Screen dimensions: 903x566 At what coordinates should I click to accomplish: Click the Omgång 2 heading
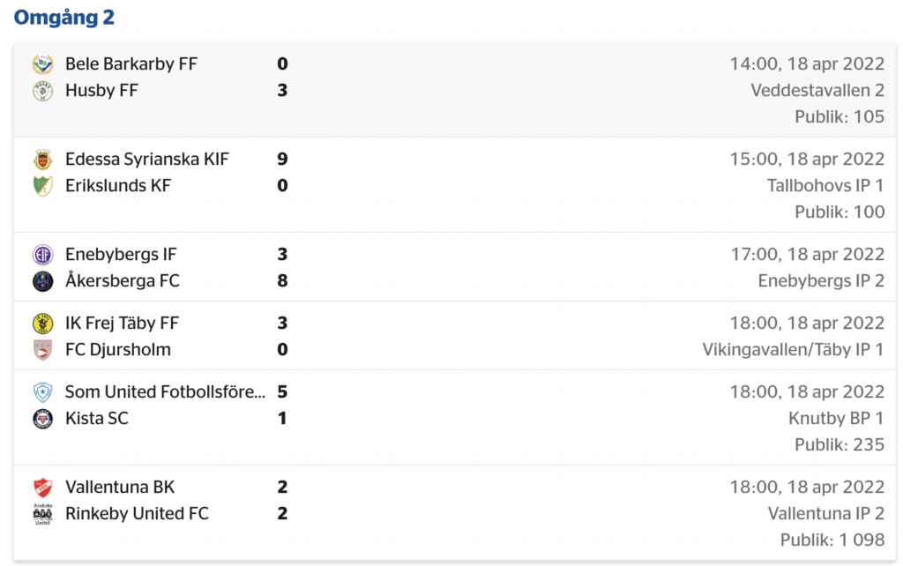[63, 18]
